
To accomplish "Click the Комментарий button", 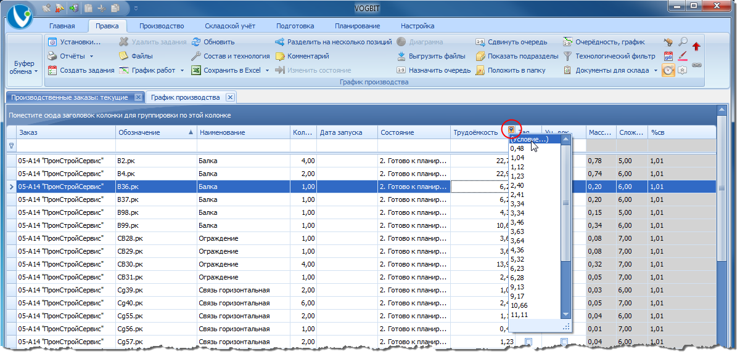I will click(302, 57).
